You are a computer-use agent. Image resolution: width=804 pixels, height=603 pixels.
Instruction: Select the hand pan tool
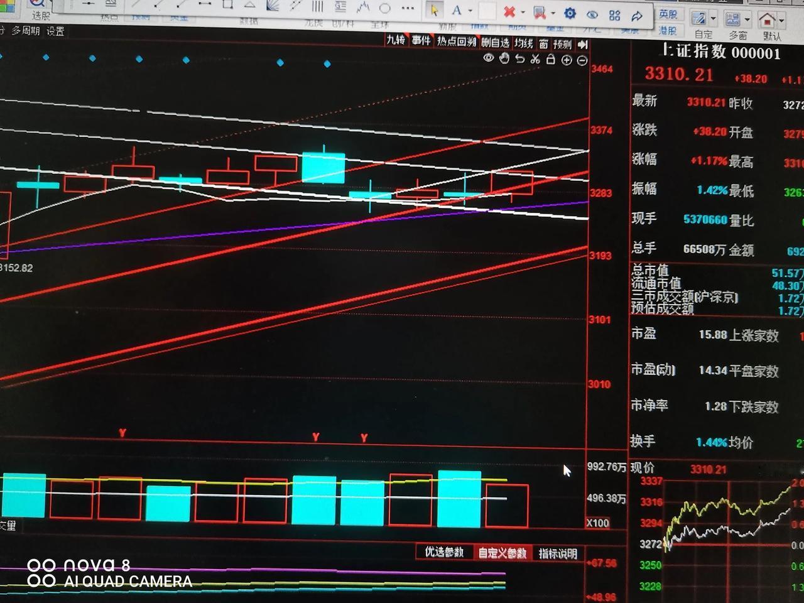click(x=504, y=58)
